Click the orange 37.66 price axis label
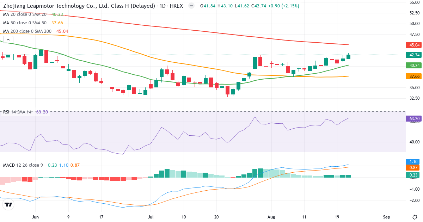The image size is (423, 222). (414, 76)
